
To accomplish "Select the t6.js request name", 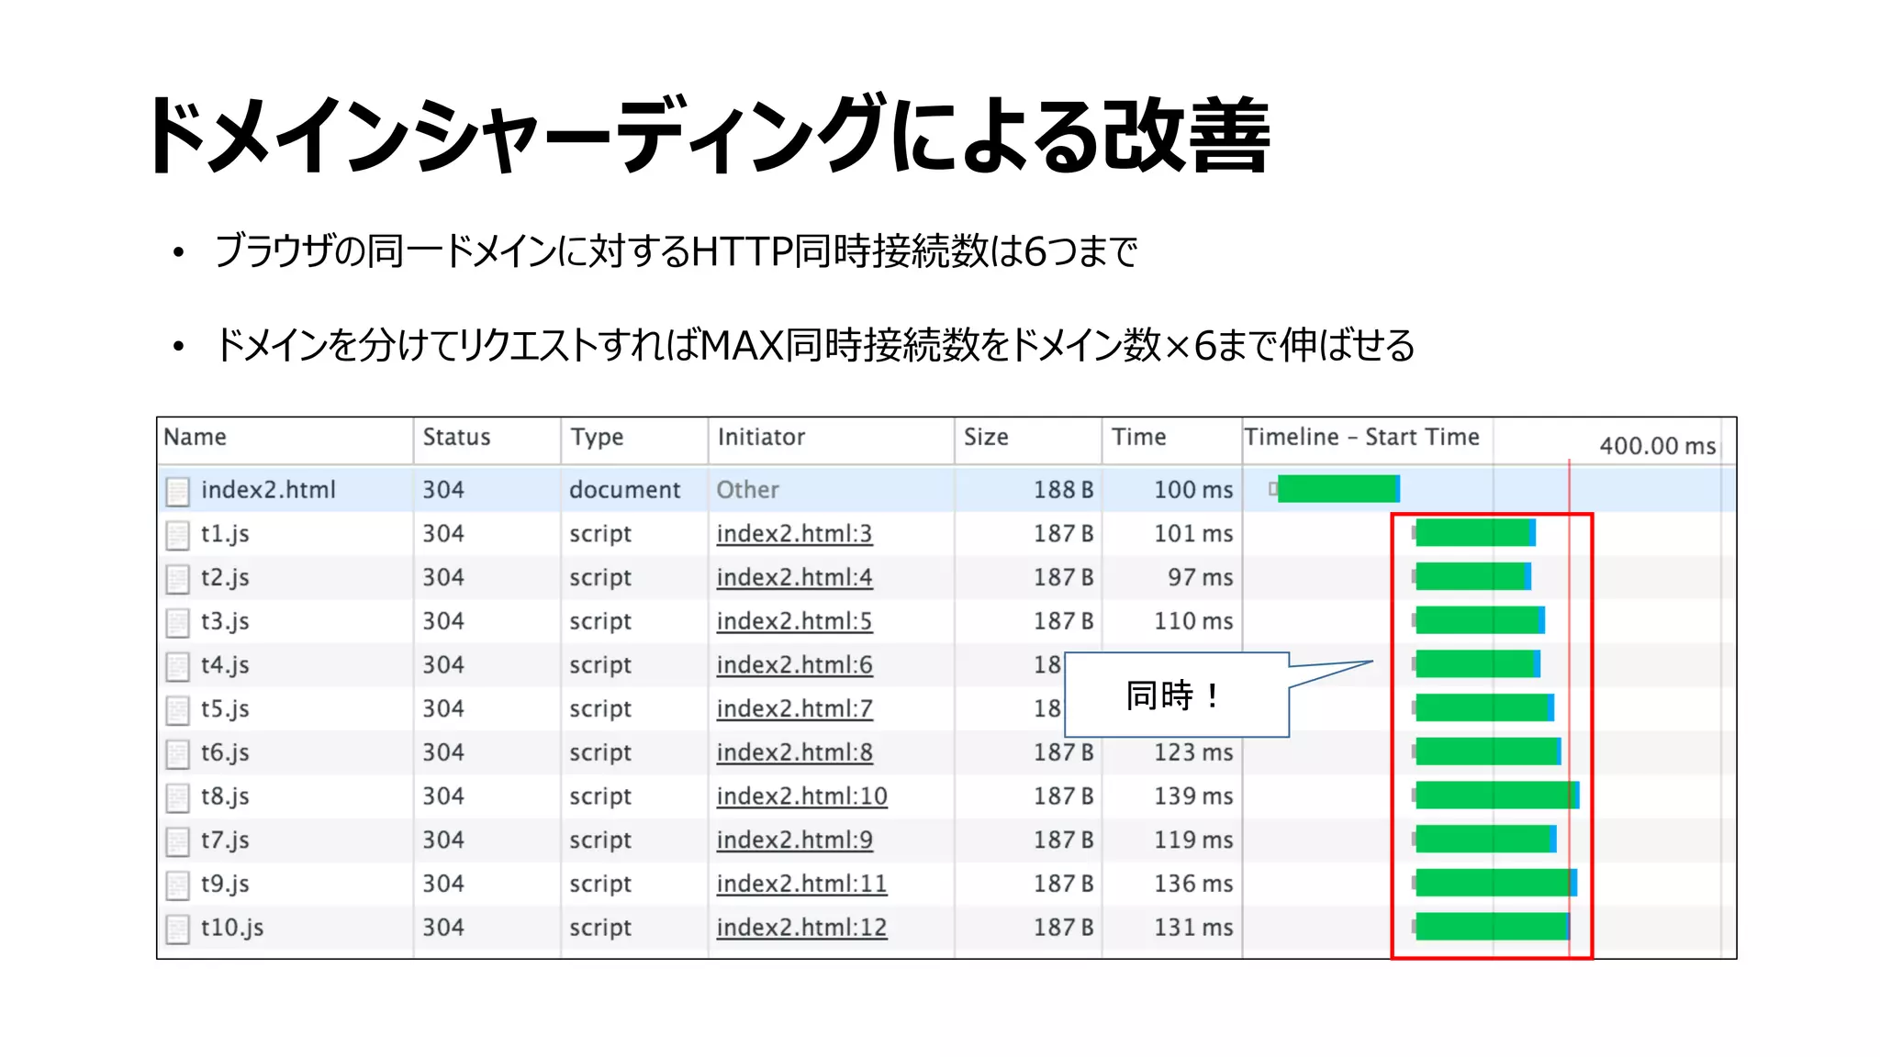I will 225,753.
